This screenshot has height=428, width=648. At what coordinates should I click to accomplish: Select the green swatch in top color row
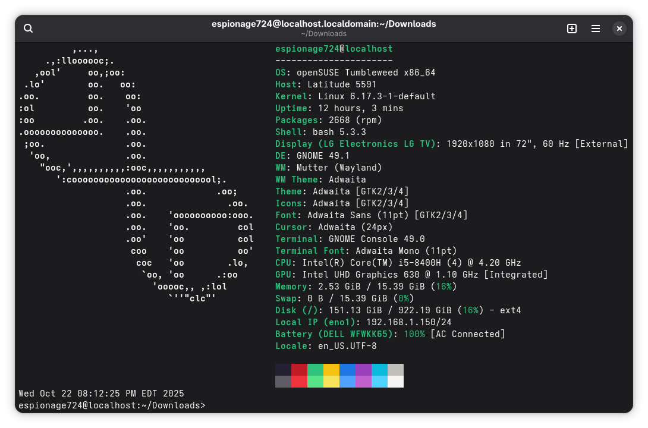click(315, 370)
